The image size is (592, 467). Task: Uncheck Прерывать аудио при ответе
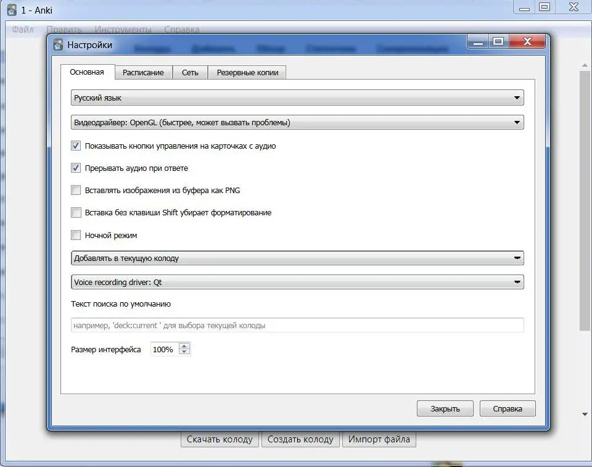76,168
